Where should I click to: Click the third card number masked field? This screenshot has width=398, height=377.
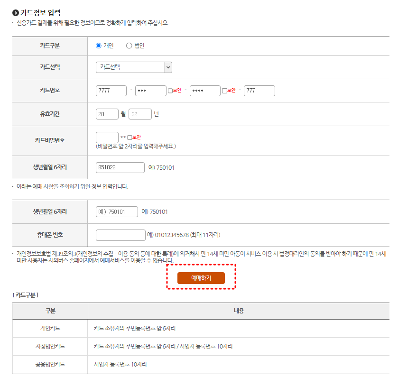point(205,91)
